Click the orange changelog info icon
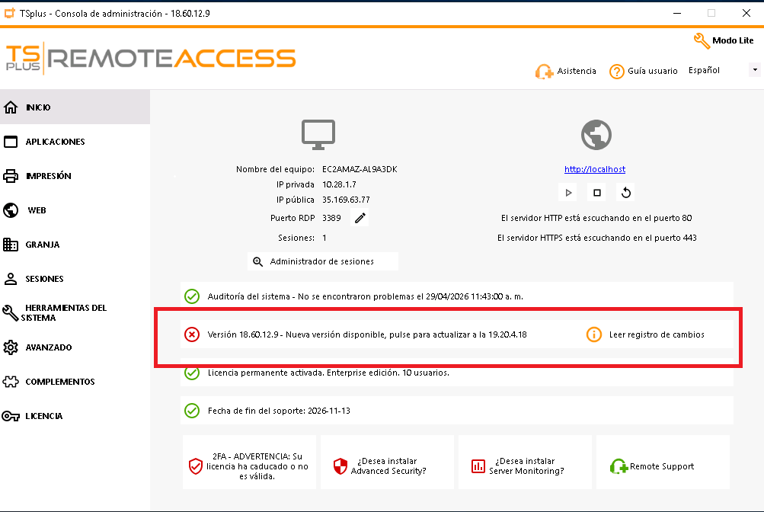The width and height of the screenshot is (764, 512). [x=594, y=334]
